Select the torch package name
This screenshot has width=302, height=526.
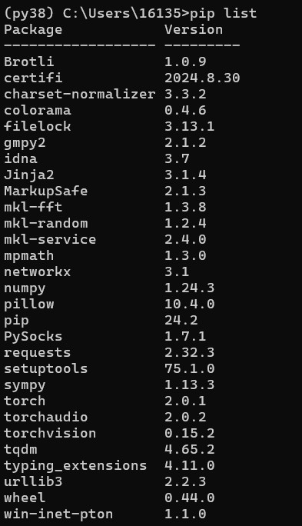click(25, 401)
